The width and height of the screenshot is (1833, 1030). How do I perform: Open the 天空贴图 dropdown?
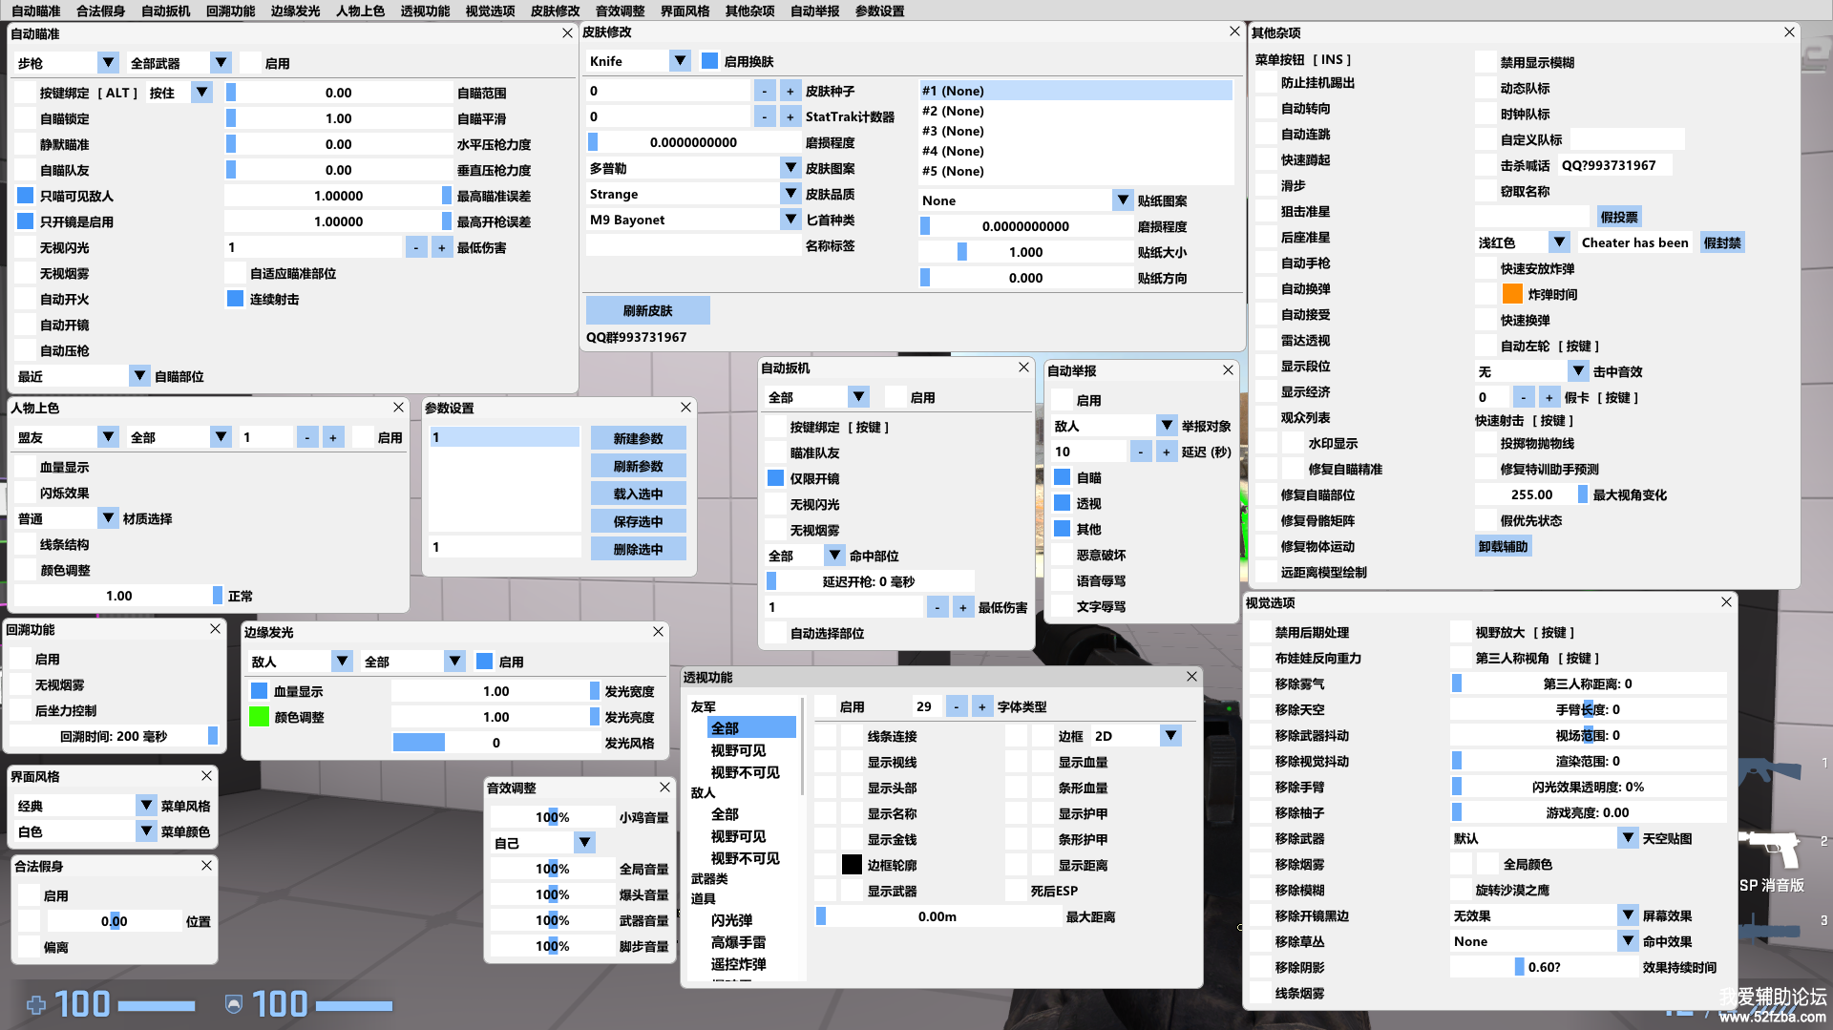[1628, 838]
